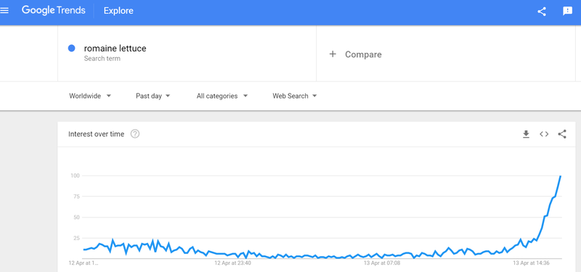Click the Google Trends logo
This screenshot has width=581, height=272.
pyautogui.click(x=54, y=11)
